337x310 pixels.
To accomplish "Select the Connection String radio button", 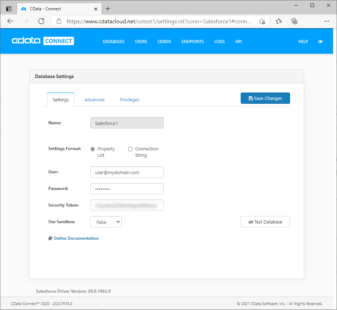I will pos(130,149).
